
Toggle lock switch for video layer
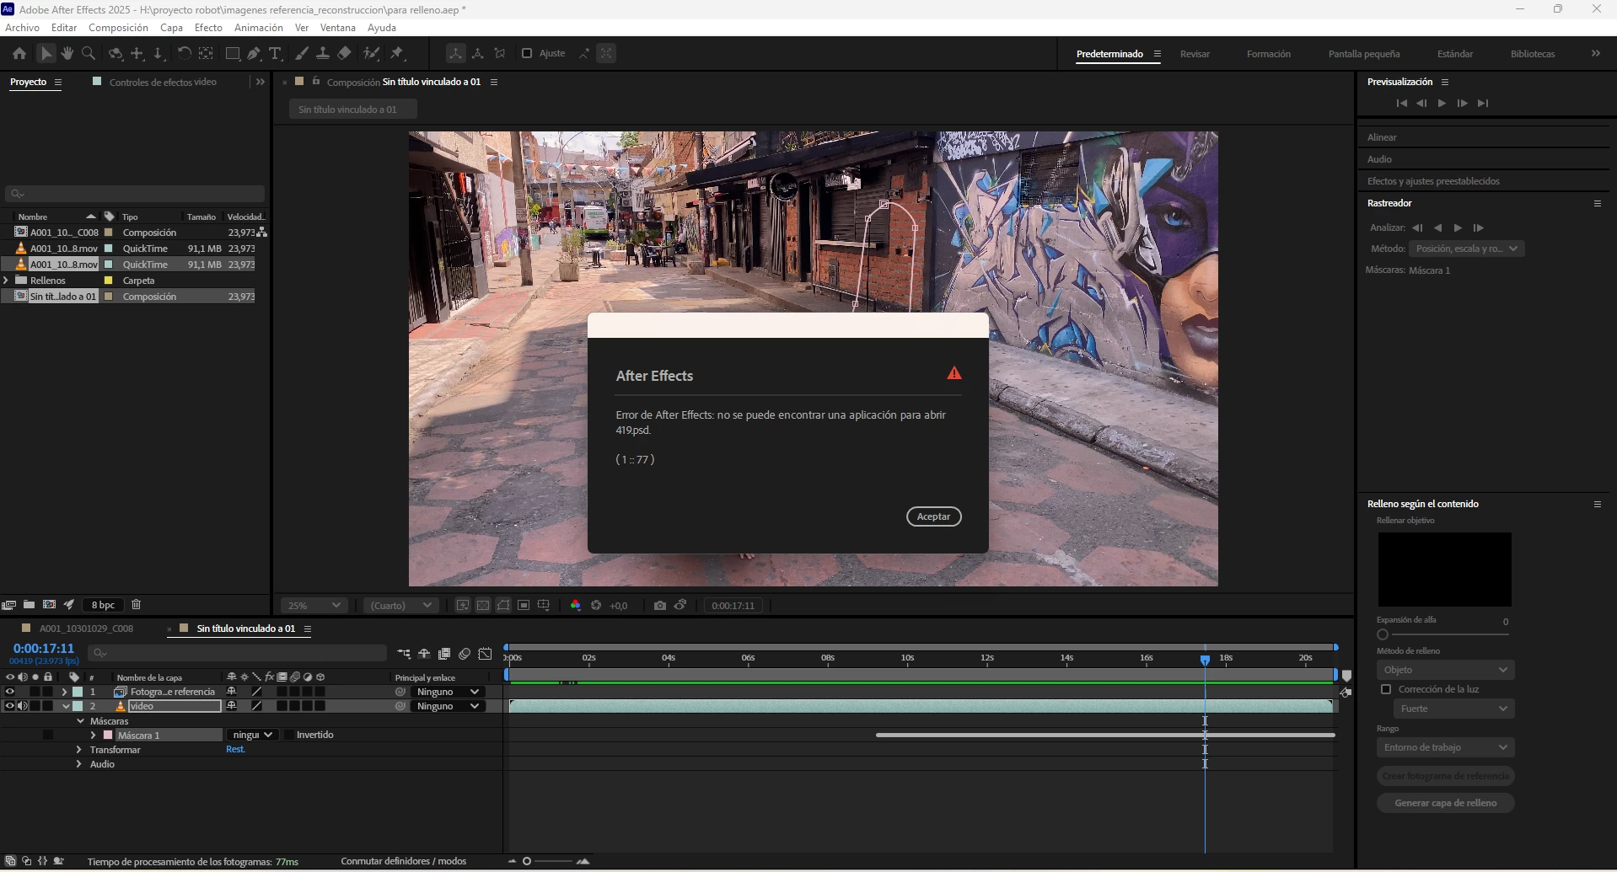tap(48, 706)
